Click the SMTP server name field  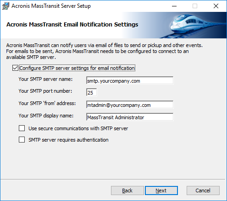[x=130, y=80]
